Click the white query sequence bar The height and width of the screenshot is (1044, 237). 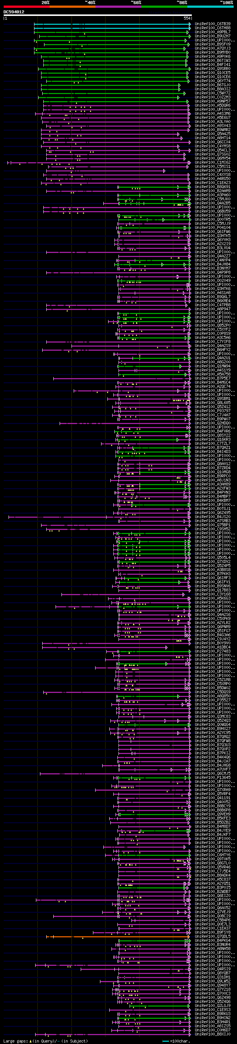click(x=98, y=16)
